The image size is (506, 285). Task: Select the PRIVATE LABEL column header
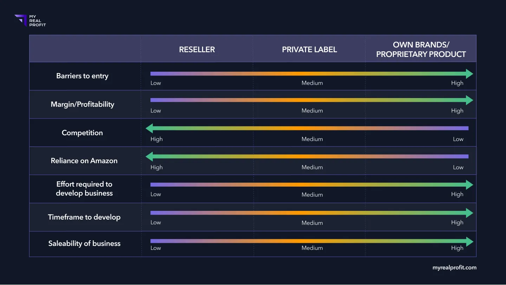[309, 50]
